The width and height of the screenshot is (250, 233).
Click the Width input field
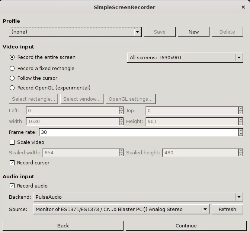[x=73, y=121]
